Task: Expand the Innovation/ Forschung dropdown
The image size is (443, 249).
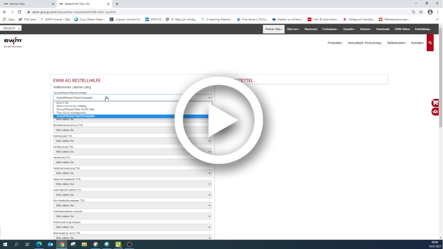Action: [365, 43]
